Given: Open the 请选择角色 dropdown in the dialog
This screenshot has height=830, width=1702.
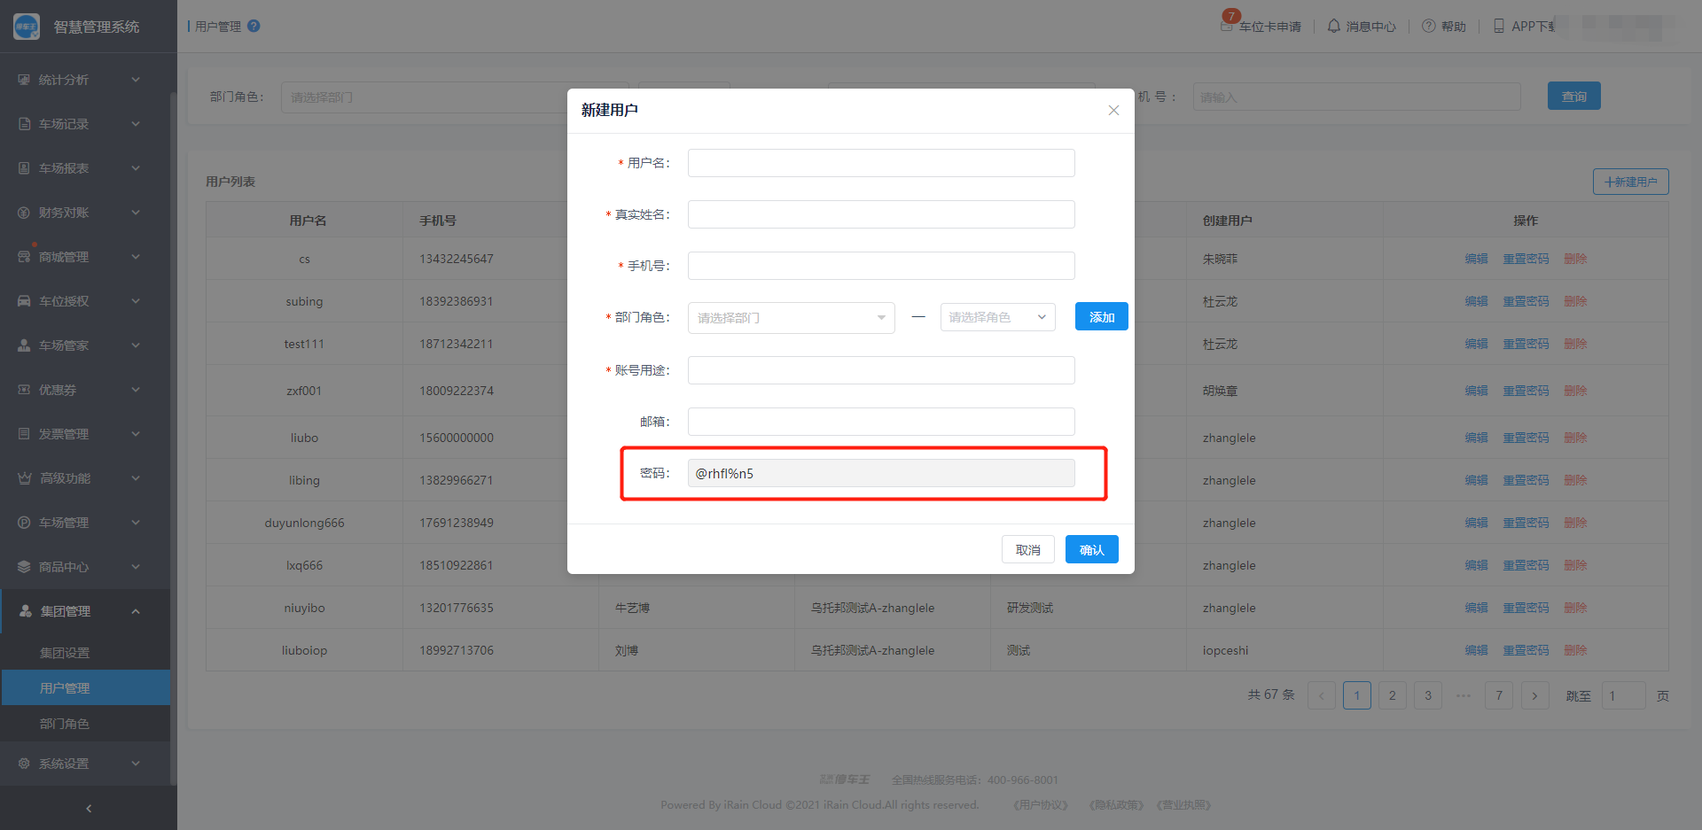Looking at the screenshot, I should (997, 317).
